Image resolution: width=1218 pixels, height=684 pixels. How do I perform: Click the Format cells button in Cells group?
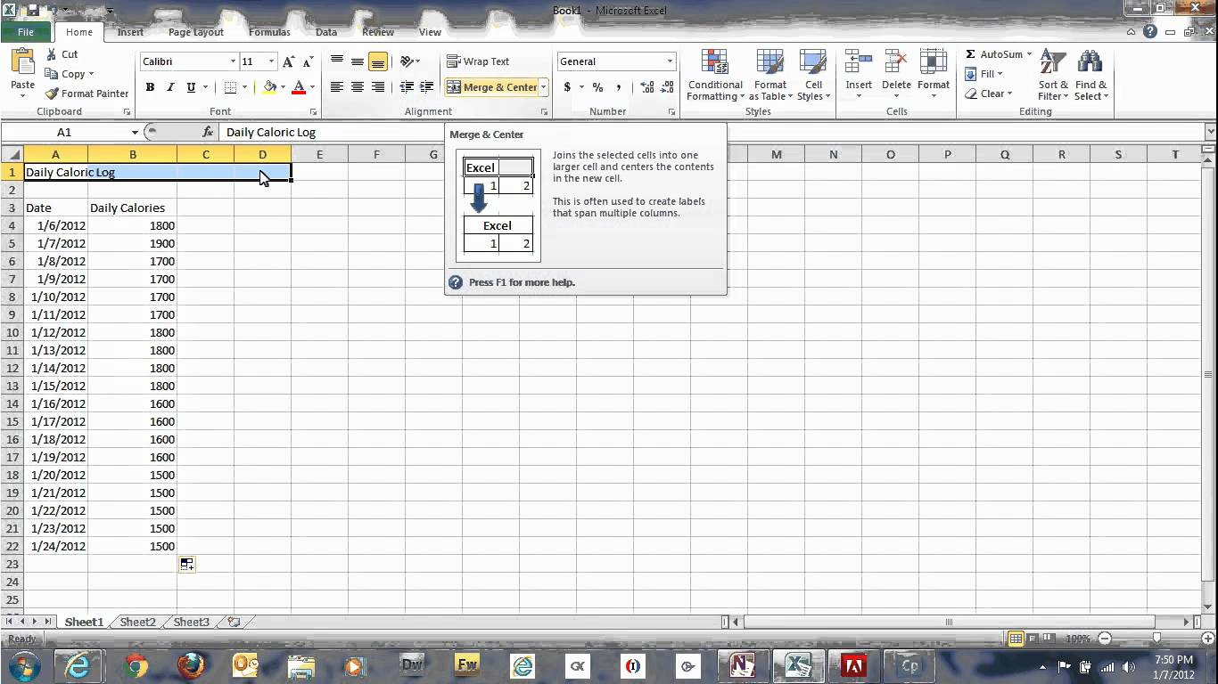(934, 74)
